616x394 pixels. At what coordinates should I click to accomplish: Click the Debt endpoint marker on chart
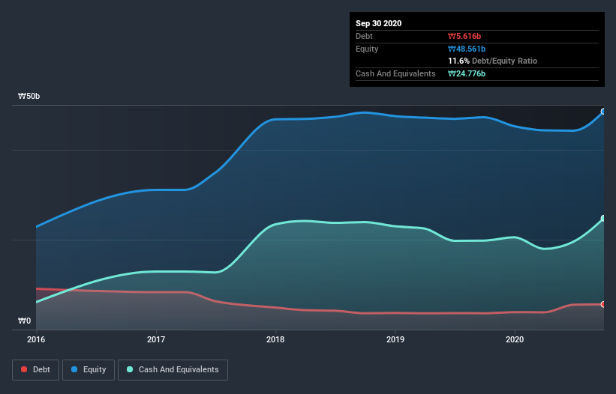pyautogui.click(x=603, y=305)
